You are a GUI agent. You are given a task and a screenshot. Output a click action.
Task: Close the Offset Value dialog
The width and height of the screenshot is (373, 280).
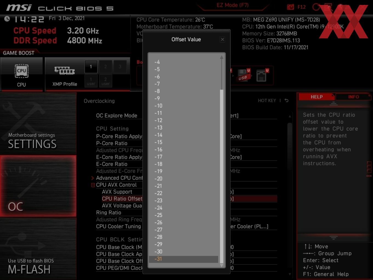[x=222, y=40]
